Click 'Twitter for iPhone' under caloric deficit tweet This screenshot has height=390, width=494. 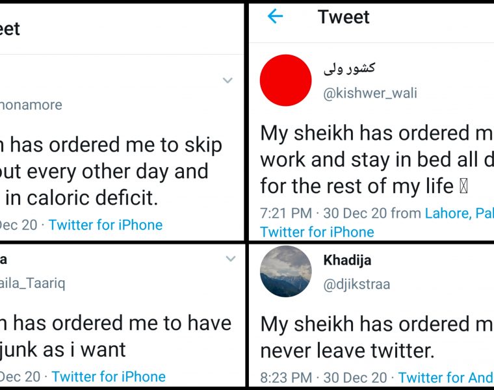pyautogui.click(x=105, y=225)
